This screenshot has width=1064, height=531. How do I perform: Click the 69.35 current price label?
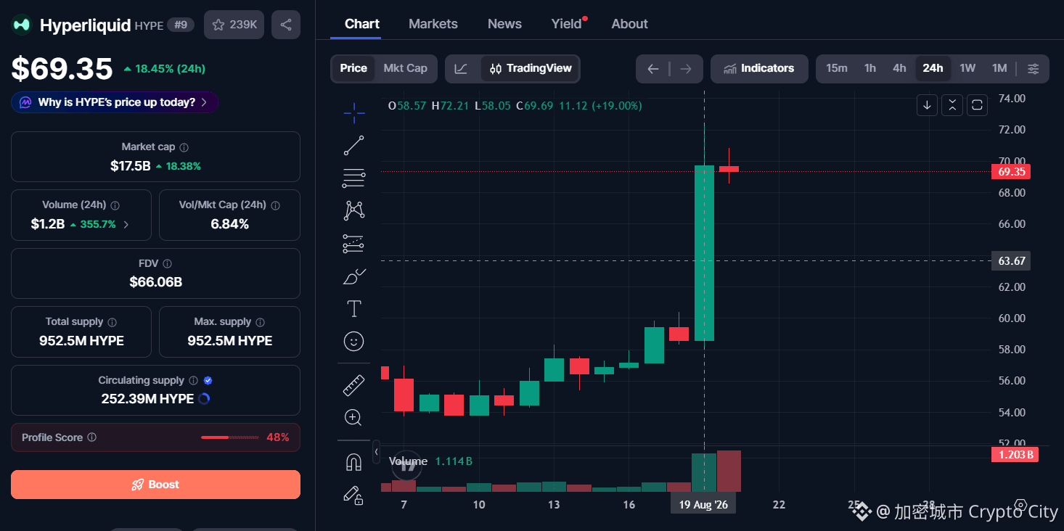point(1011,172)
